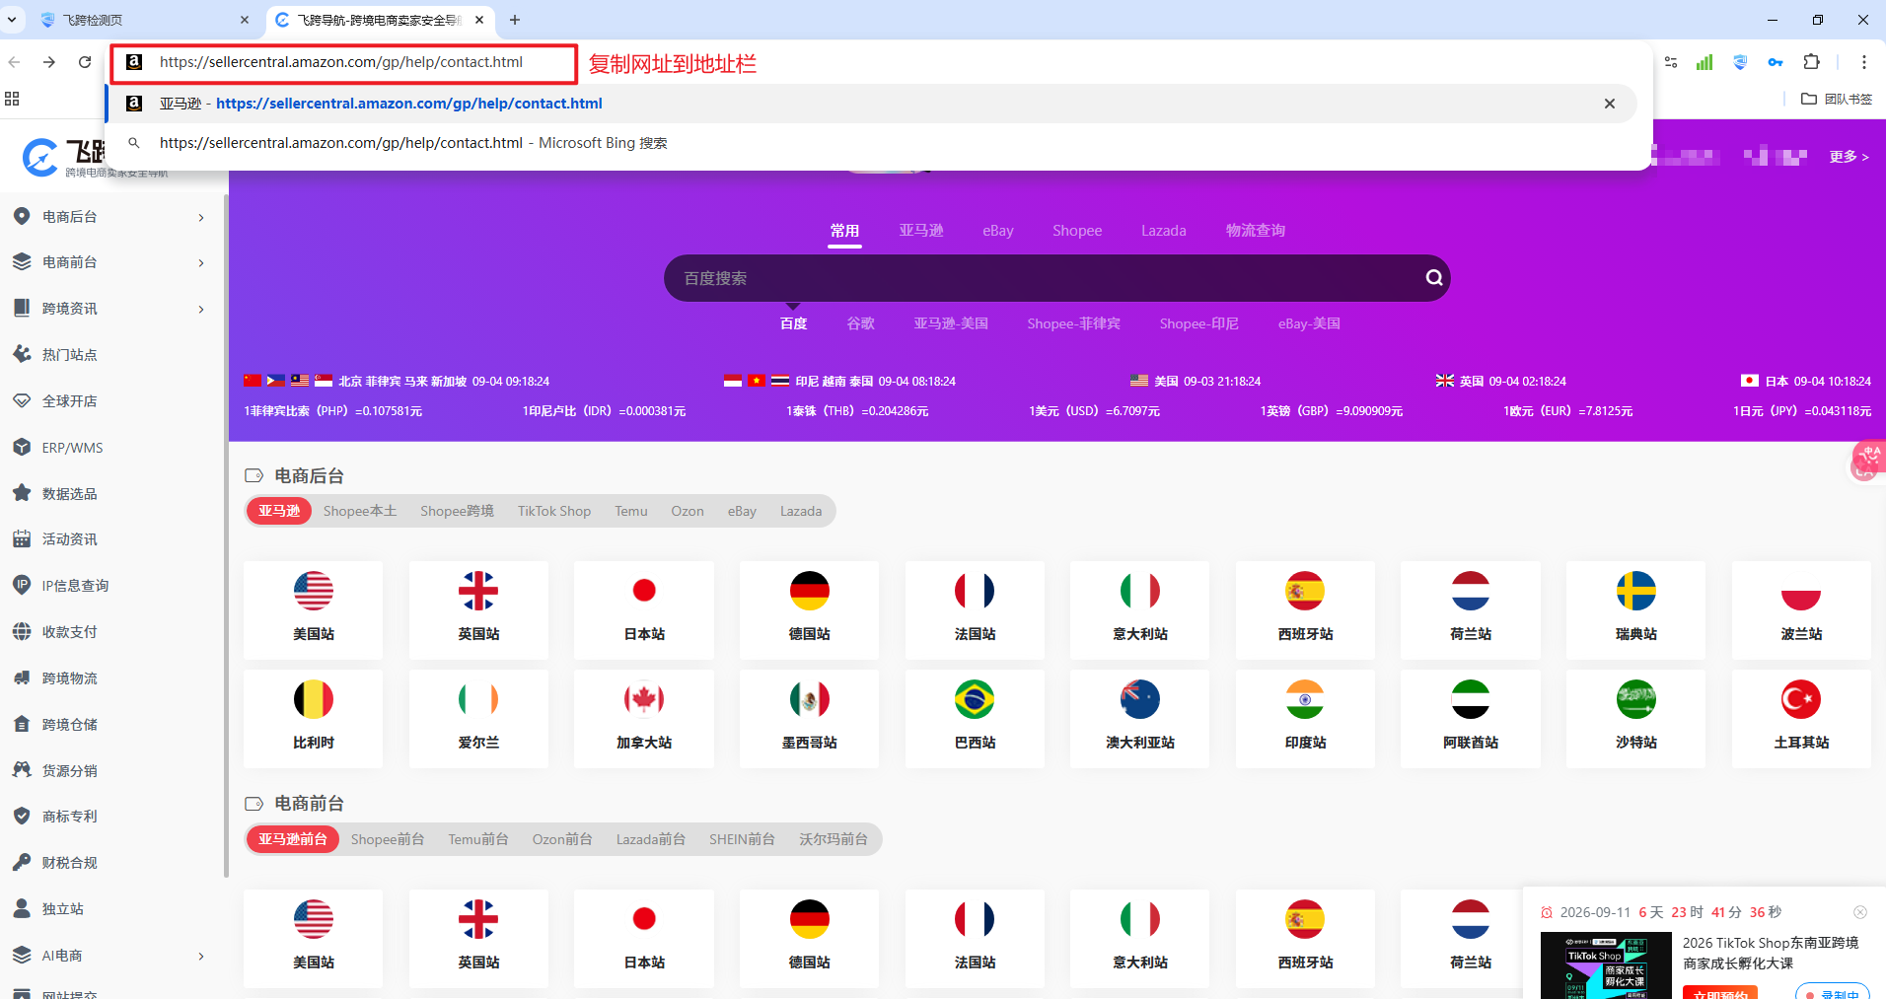1886x999 pixels.
Task: Choose eBay-美国 as the search engine
Action: [x=1309, y=323]
